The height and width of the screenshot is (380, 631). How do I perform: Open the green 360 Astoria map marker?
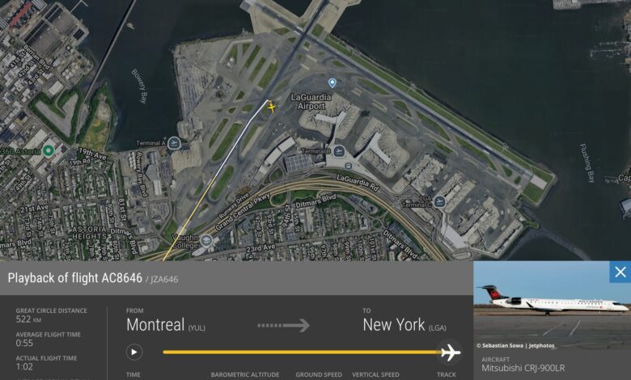tap(49, 151)
